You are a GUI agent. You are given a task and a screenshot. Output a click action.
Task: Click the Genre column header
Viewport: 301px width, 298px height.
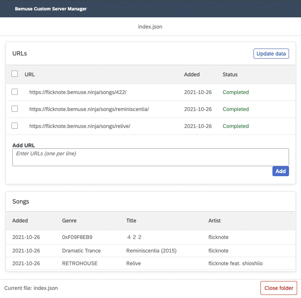pyautogui.click(x=69, y=221)
